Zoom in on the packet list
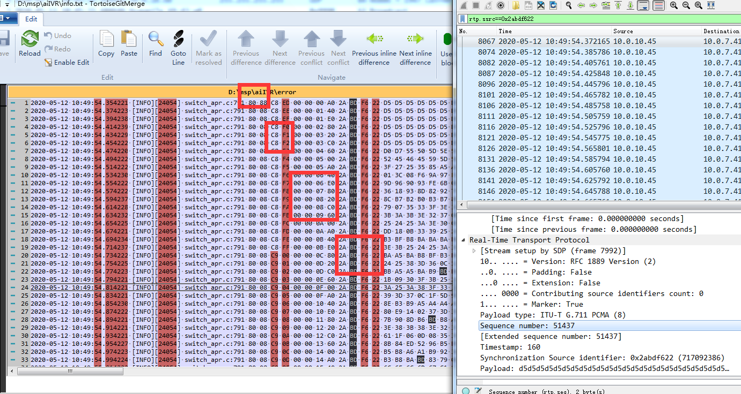 click(672, 5)
